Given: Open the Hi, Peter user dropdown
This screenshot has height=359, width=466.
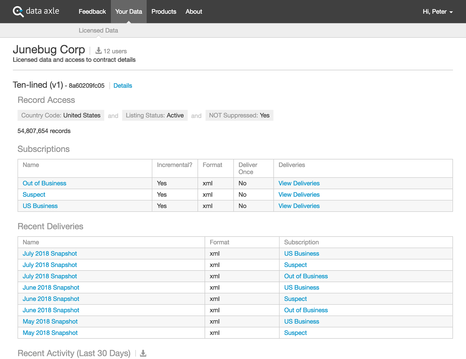Looking at the screenshot, I should 437,12.
